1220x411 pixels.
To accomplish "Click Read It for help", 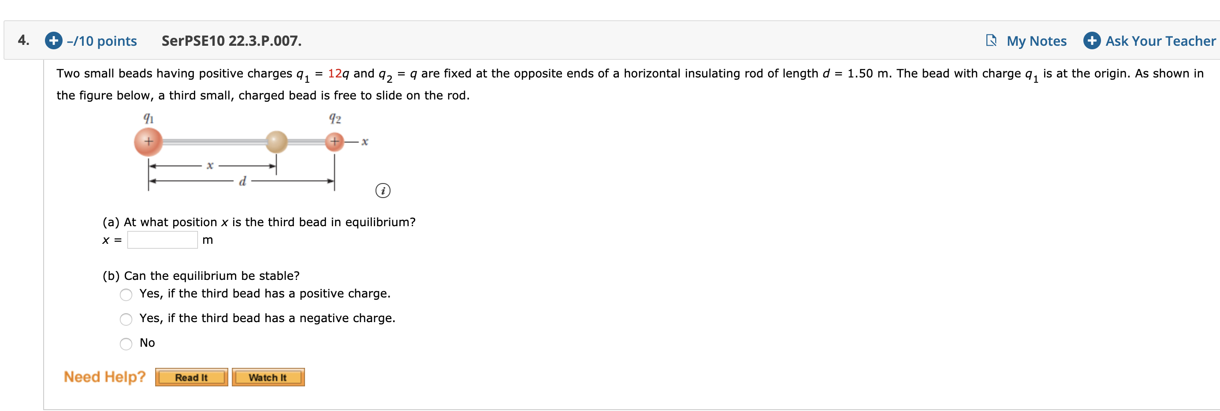I will (x=191, y=377).
